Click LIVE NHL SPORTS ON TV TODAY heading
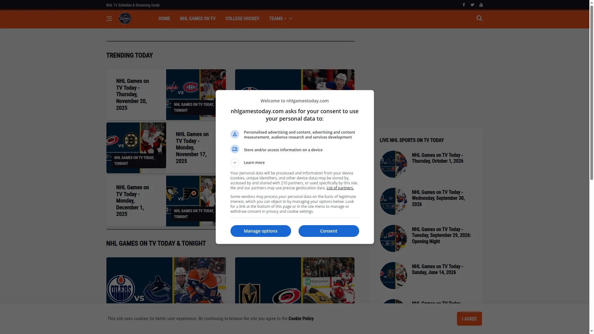The width and height of the screenshot is (594, 334). click(412, 140)
